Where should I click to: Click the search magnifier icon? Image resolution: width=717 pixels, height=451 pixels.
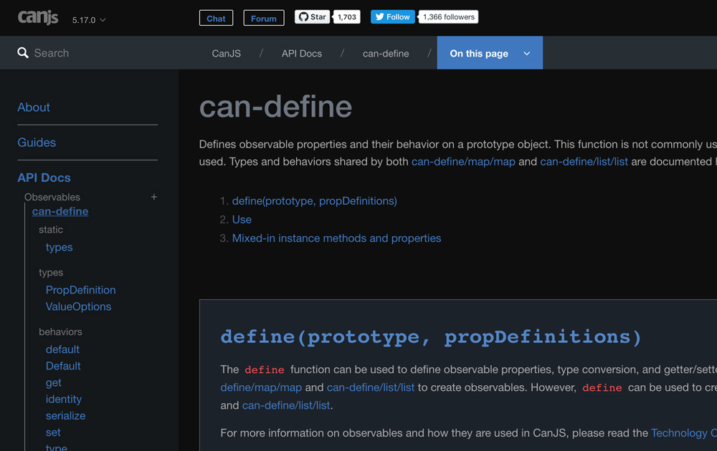pyautogui.click(x=22, y=52)
